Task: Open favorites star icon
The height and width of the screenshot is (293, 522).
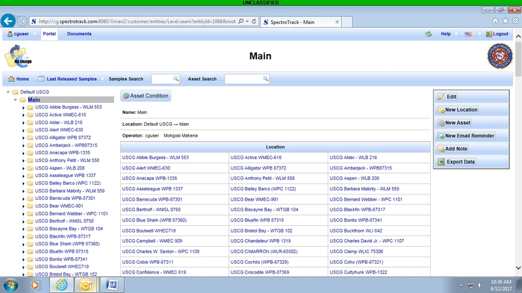Action: [x=505, y=21]
